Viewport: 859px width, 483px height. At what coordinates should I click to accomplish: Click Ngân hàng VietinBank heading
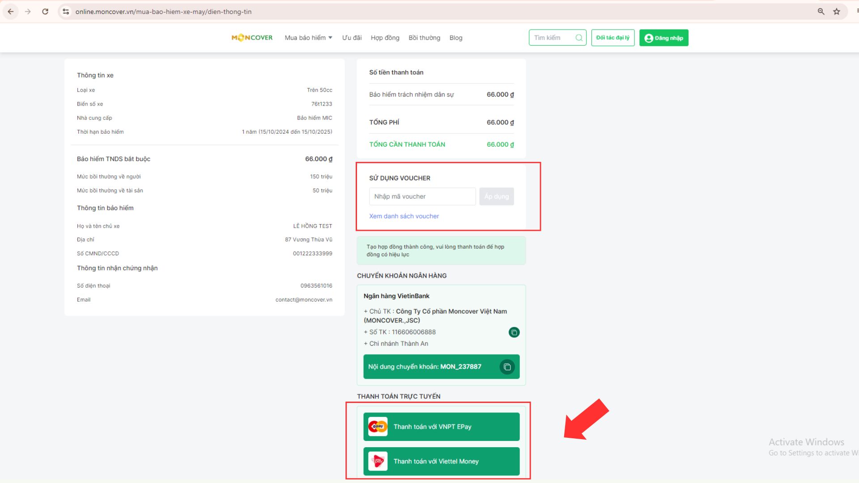coord(396,296)
